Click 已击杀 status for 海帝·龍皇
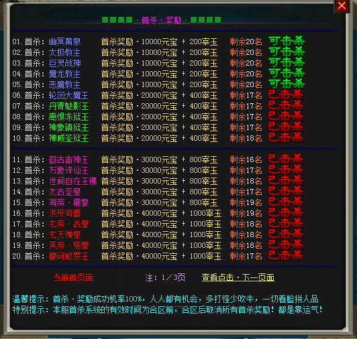This screenshot has width=357, height=339. tap(286, 202)
